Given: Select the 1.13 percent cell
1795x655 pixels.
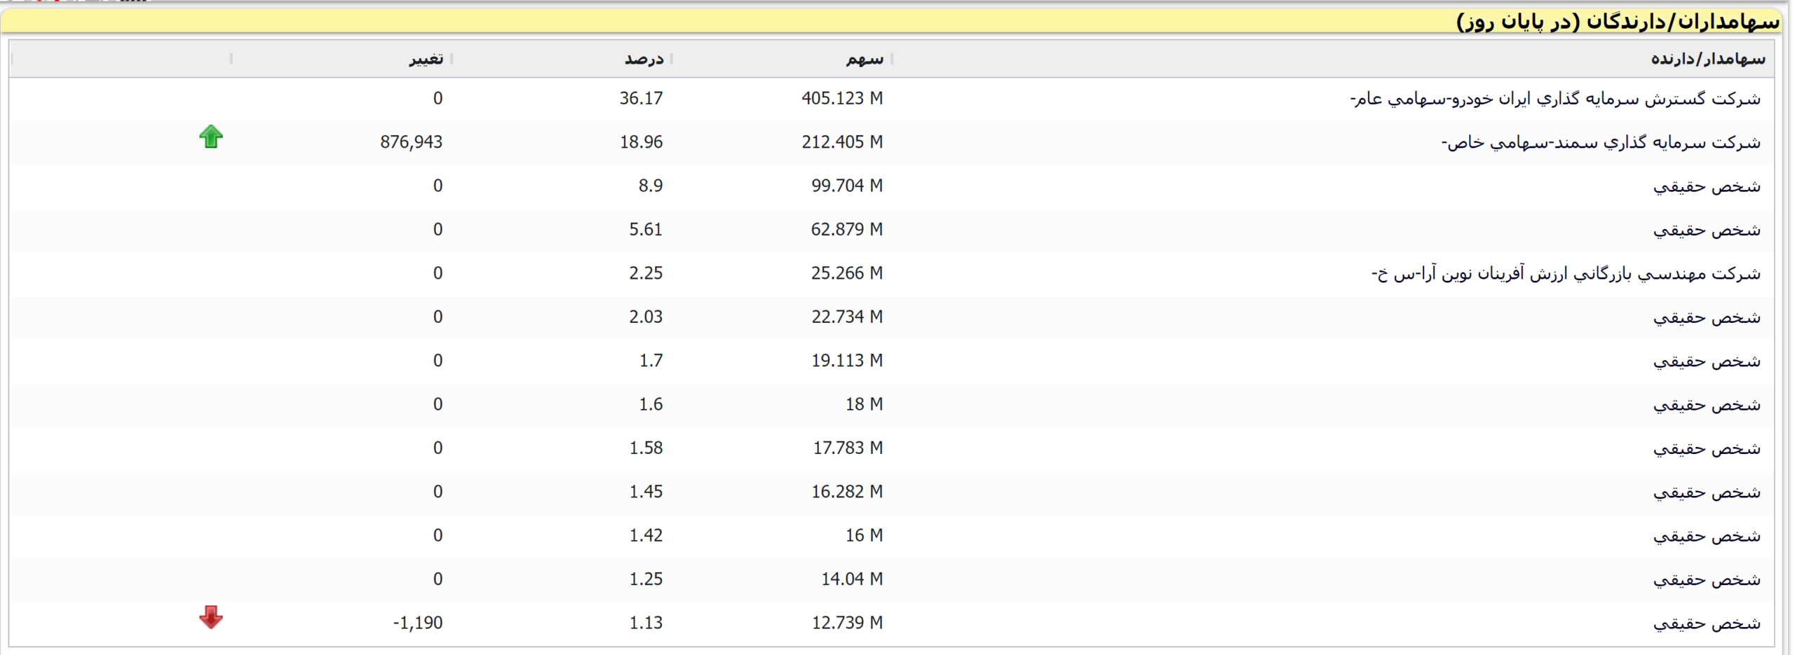Looking at the screenshot, I should (645, 623).
